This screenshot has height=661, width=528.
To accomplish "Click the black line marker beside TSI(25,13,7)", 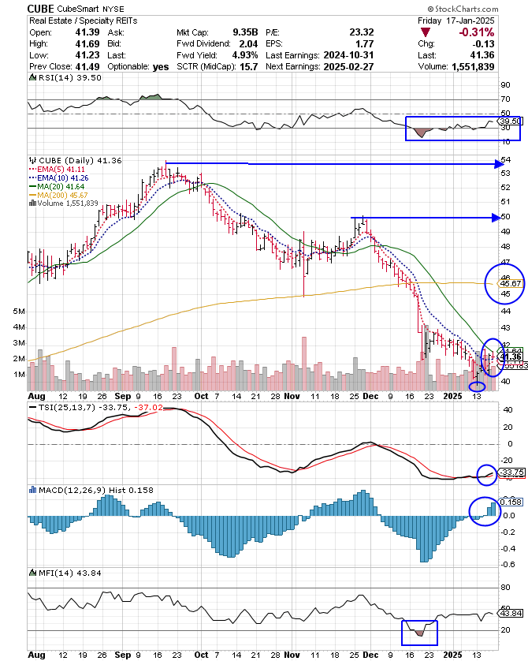I will [x=33, y=407].
